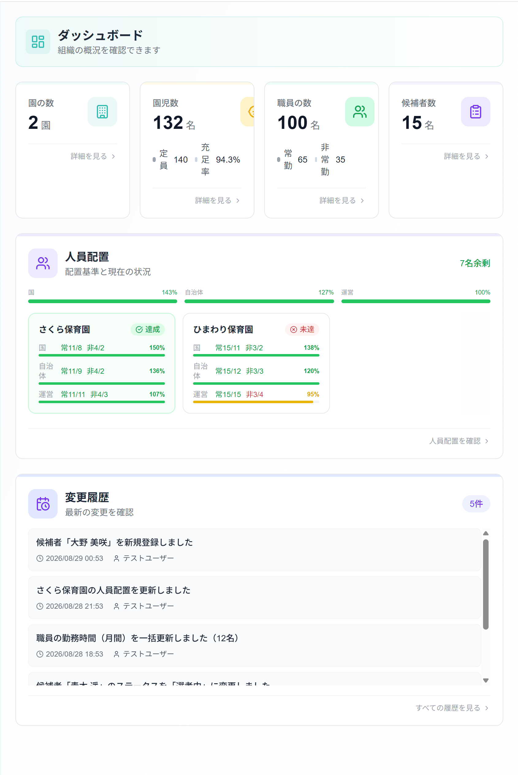This screenshot has height=775, width=518.
Task: Click the 自治体 127% progress bar
Action: coord(259,301)
